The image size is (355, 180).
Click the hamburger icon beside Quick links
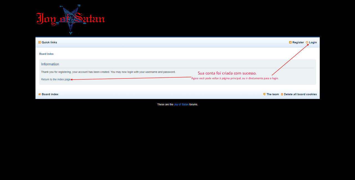click(40, 42)
